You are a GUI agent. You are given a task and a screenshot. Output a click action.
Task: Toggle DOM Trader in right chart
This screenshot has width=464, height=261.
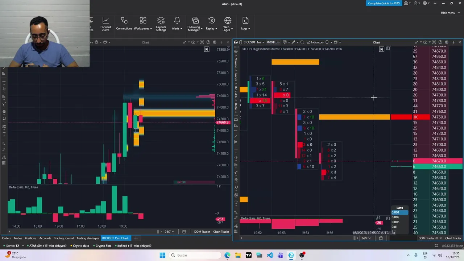pos(426,238)
